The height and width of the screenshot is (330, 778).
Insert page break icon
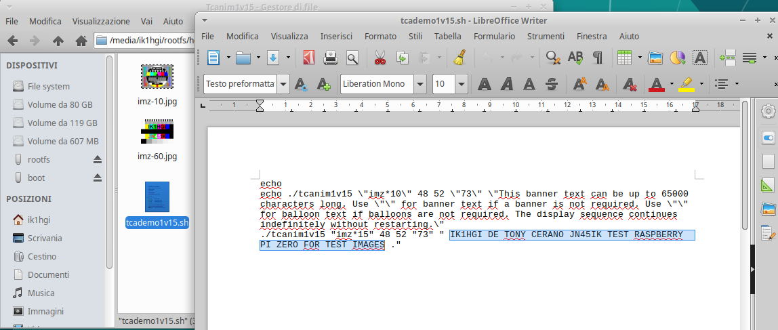point(727,58)
